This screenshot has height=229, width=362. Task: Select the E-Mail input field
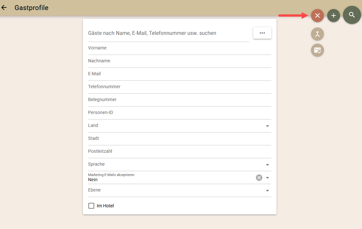tap(180, 74)
